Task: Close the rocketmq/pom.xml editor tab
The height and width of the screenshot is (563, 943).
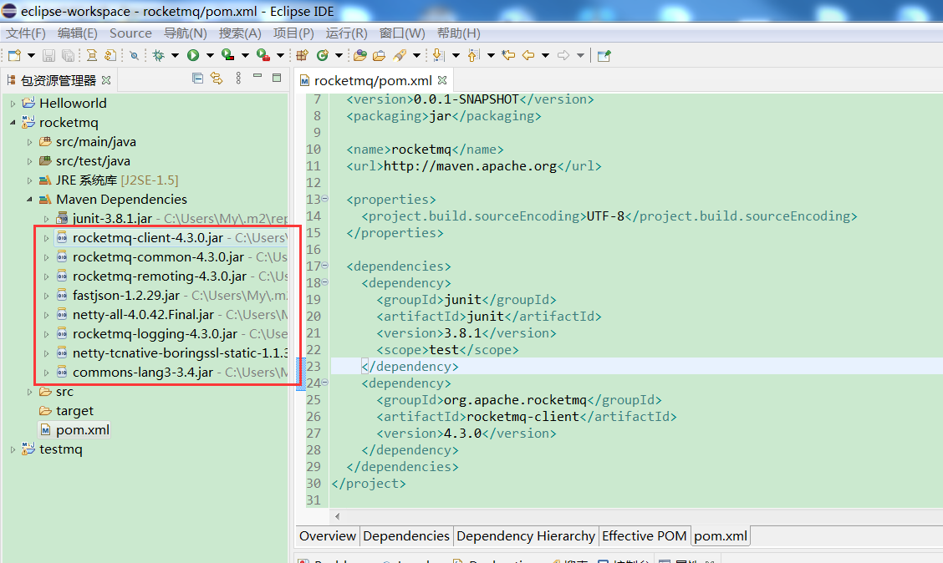Action: [x=442, y=81]
